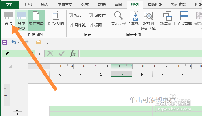
Task: Select column C header
Action: [x=101, y=74]
